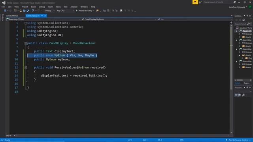Click the Uncomment Lines toolbar icon
The height and width of the screenshot is (142, 253).
(116, 11)
